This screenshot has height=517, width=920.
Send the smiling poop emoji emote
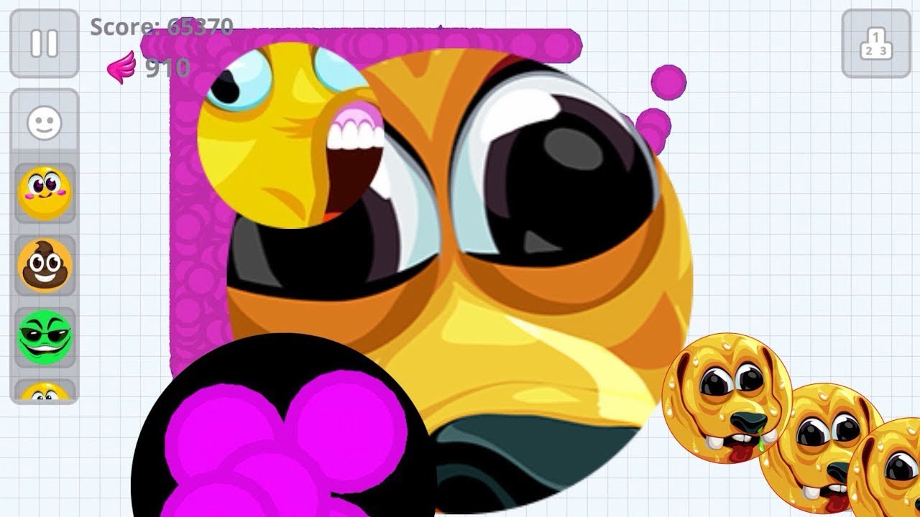coord(45,265)
